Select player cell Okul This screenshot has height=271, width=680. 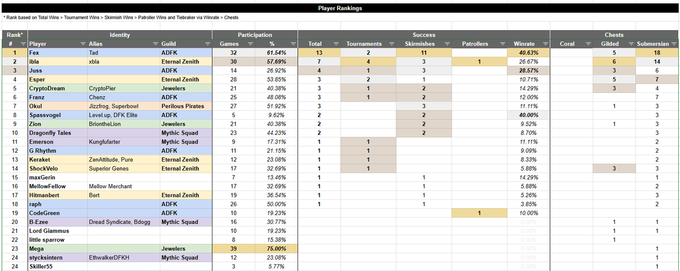click(x=57, y=106)
